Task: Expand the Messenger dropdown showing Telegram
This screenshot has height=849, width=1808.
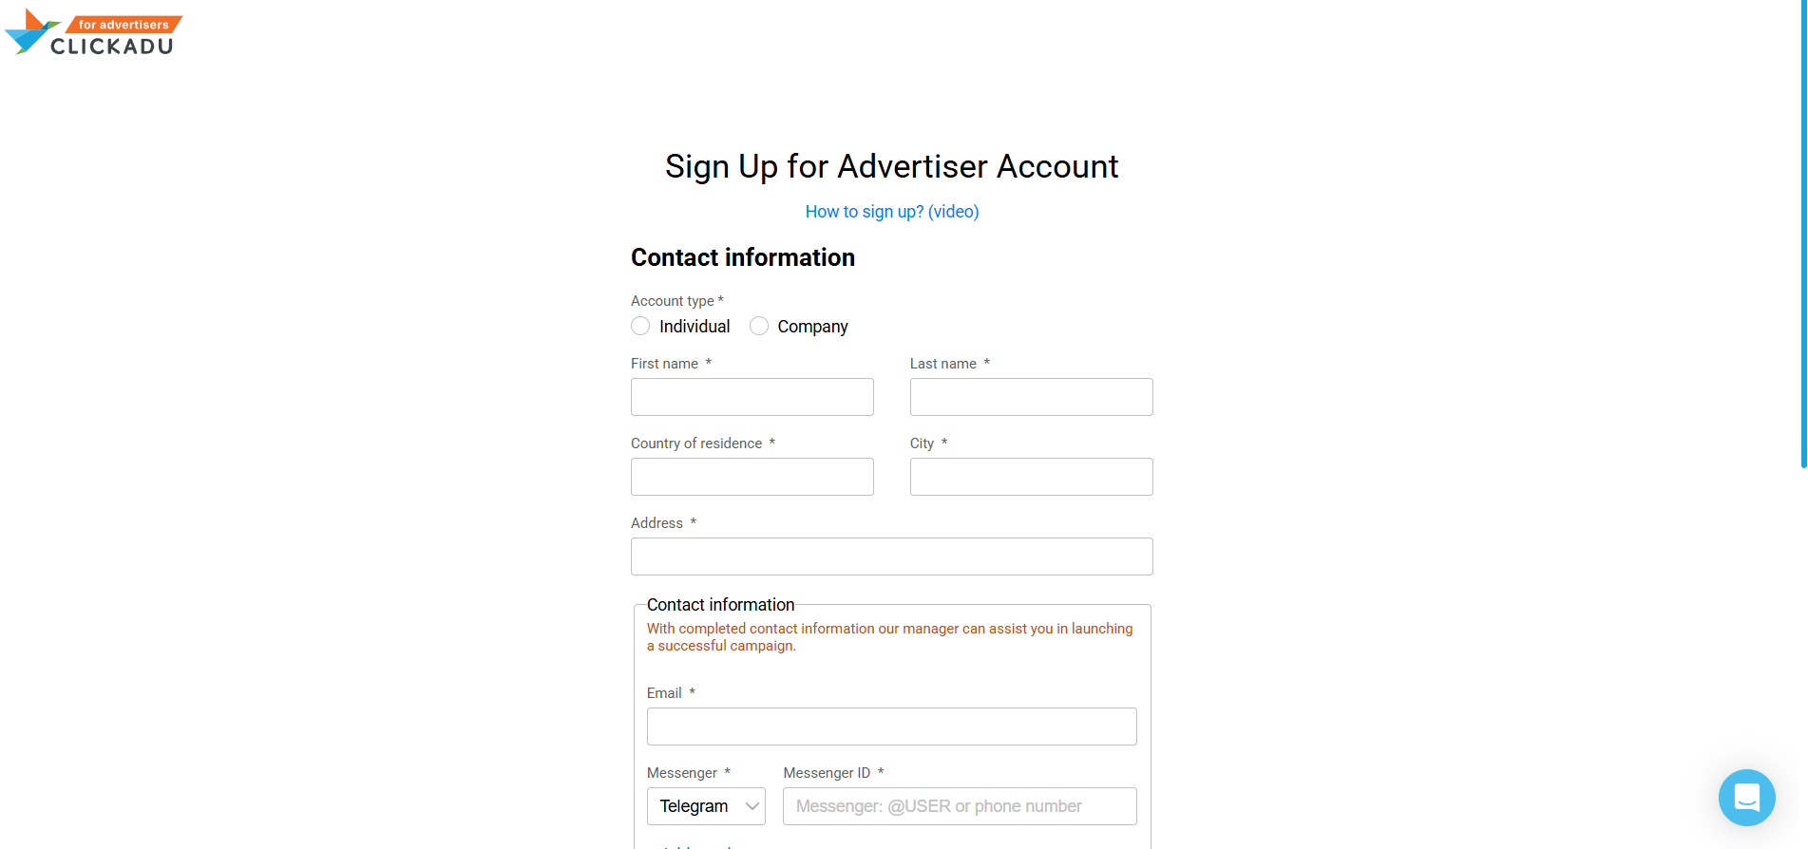Action: (x=706, y=806)
